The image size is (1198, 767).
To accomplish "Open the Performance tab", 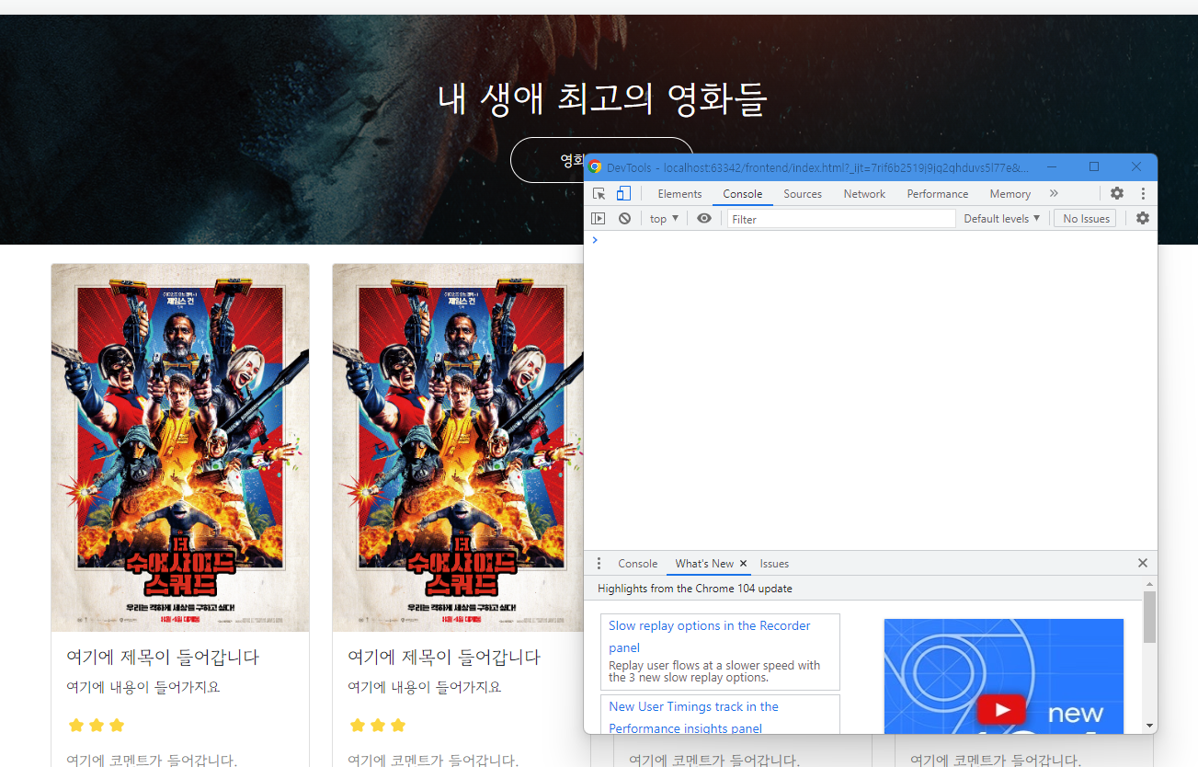I will point(938,194).
